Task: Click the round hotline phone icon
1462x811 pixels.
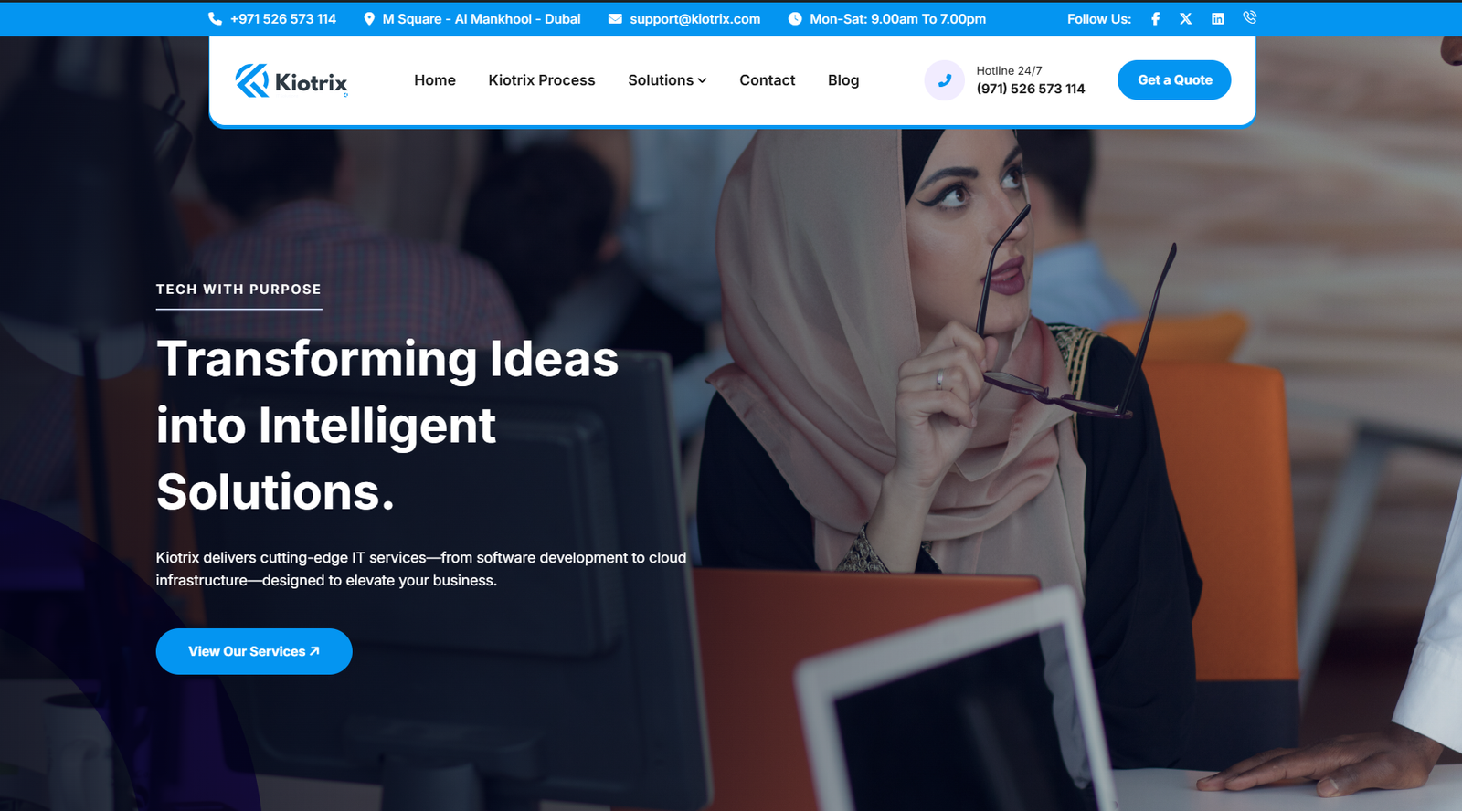Action: pyautogui.click(x=945, y=80)
